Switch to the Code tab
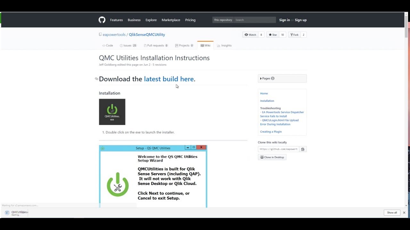This screenshot has height=230, width=410. (x=108, y=45)
